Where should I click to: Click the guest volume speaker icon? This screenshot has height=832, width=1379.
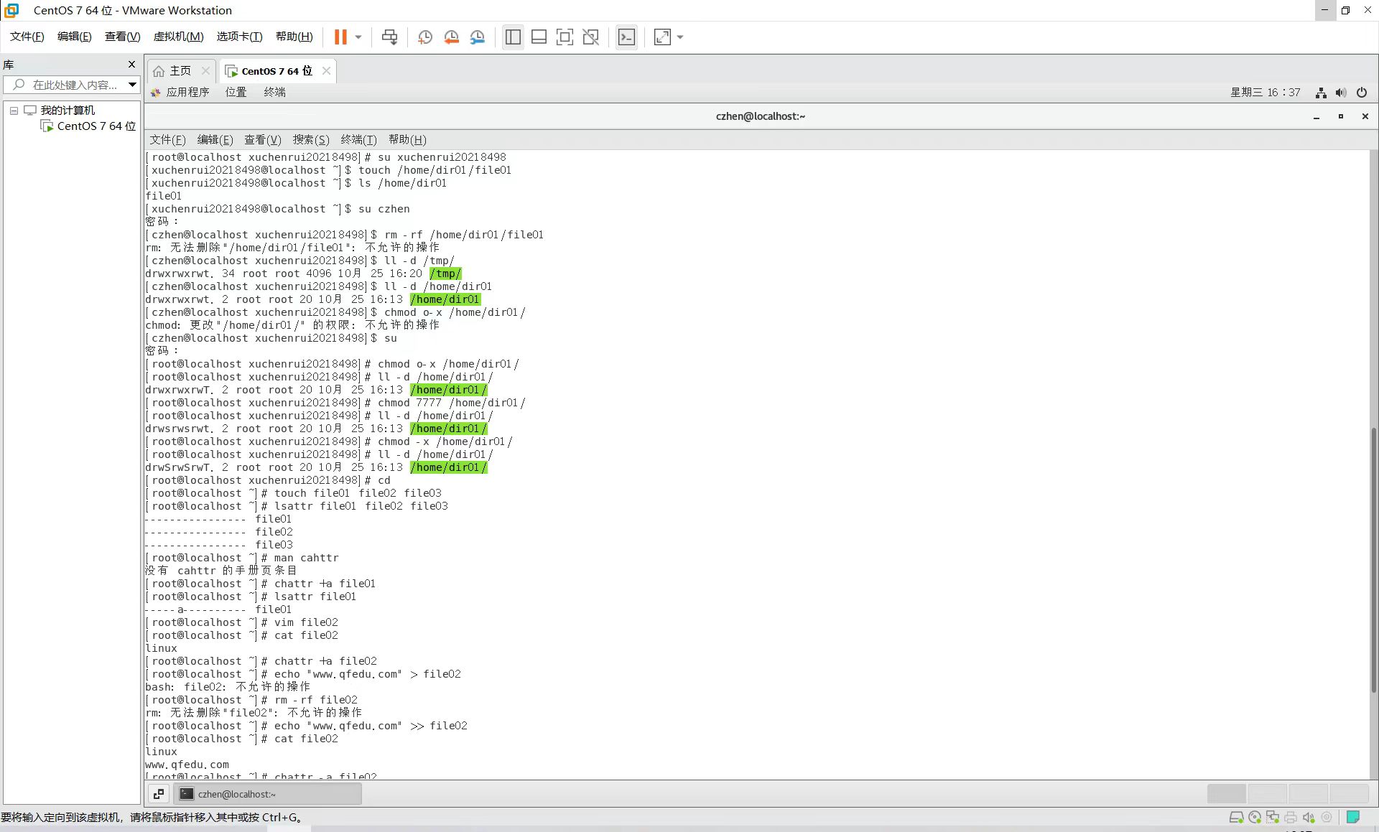pos(1340,93)
